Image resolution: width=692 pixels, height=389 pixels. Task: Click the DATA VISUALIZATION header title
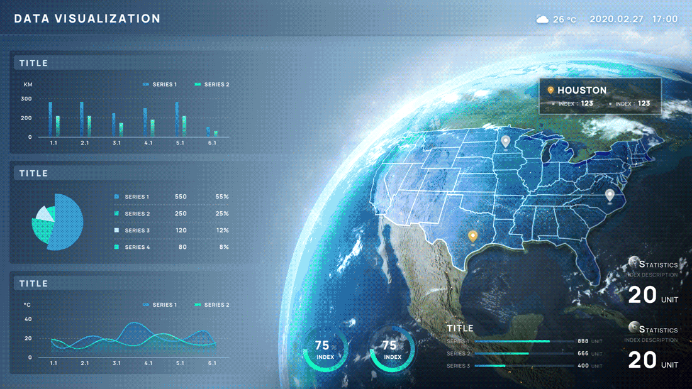(x=87, y=18)
